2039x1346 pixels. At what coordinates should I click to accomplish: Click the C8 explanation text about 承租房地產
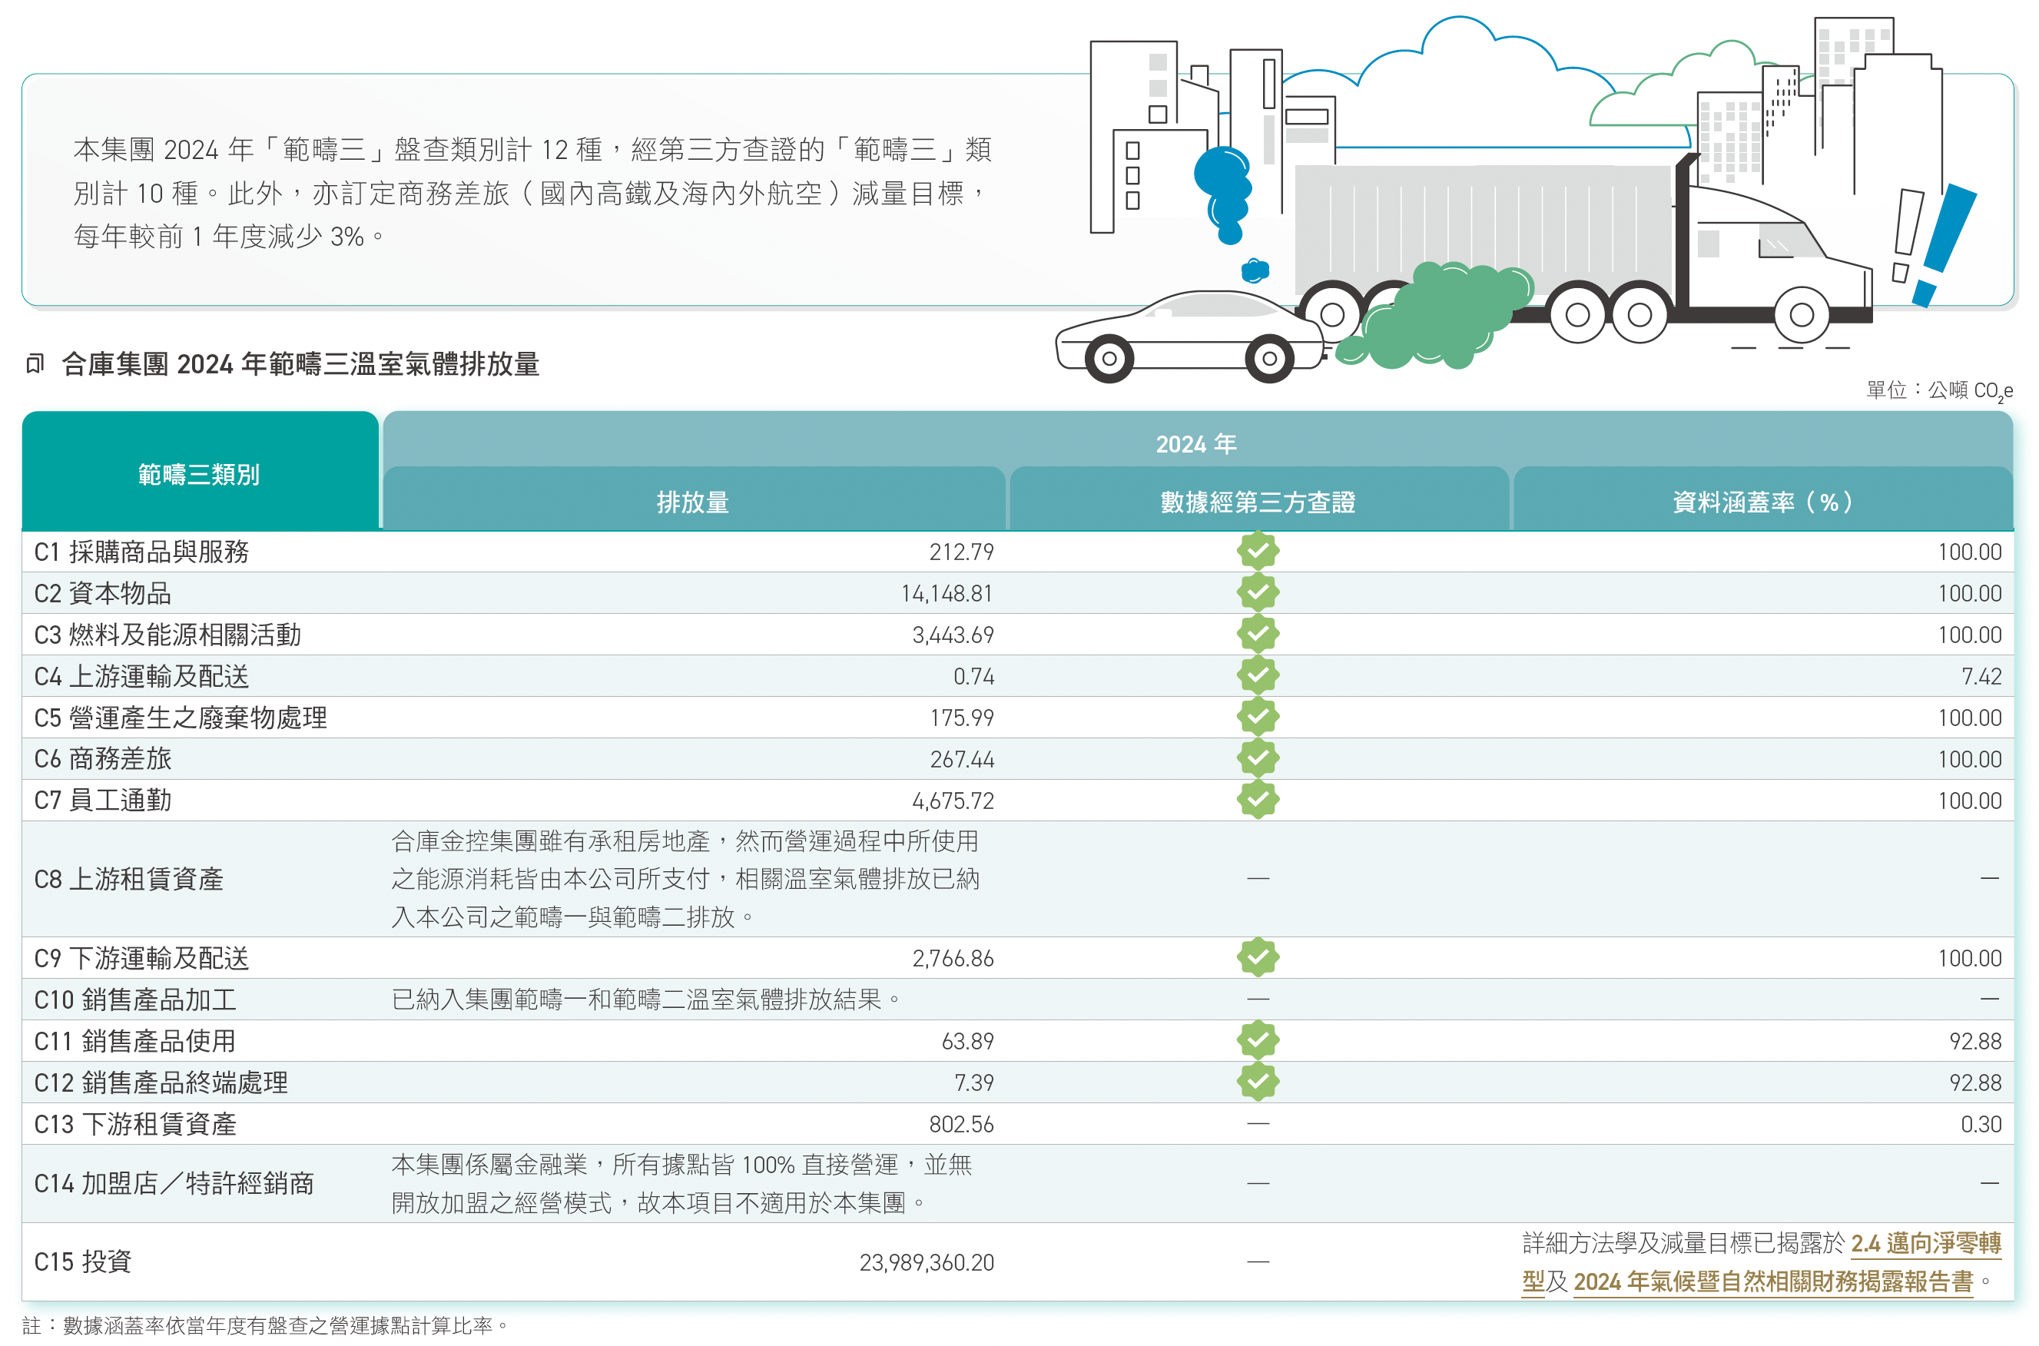click(x=685, y=879)
